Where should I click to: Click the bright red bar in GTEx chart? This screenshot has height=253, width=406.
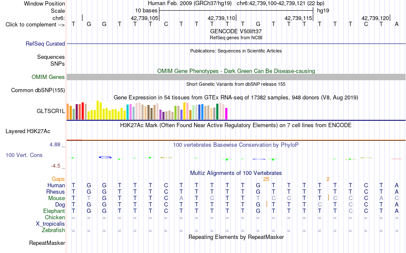click(x=82, y=111)
